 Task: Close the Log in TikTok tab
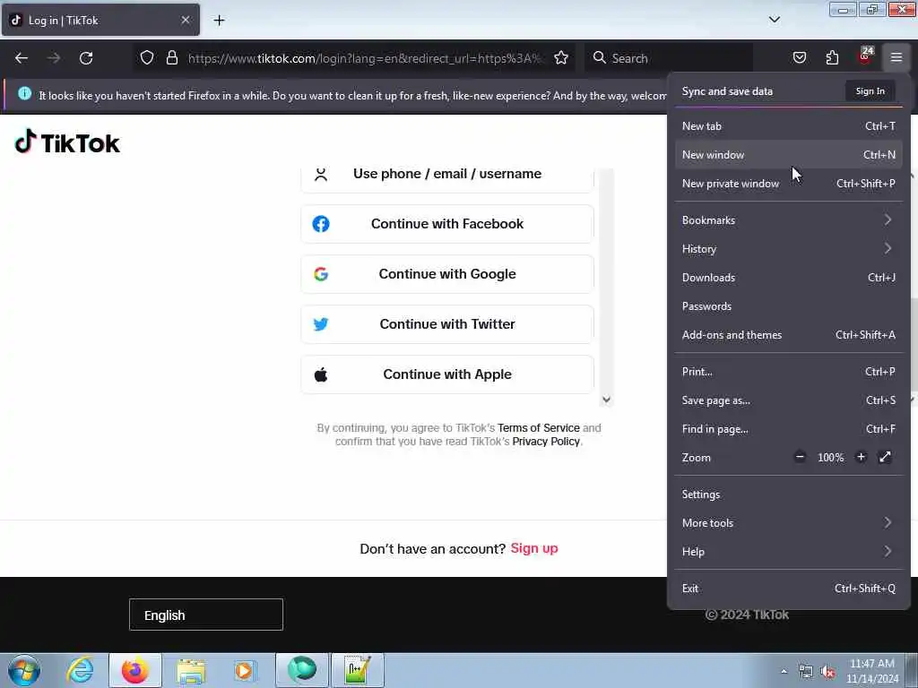(185, 20)
